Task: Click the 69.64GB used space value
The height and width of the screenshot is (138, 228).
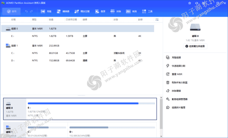Action: (x=70, y=60)
